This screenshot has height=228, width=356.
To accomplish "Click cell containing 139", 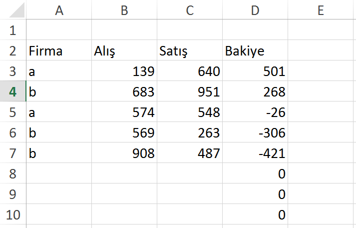I will pyautogui.click(x=124, y=71).
